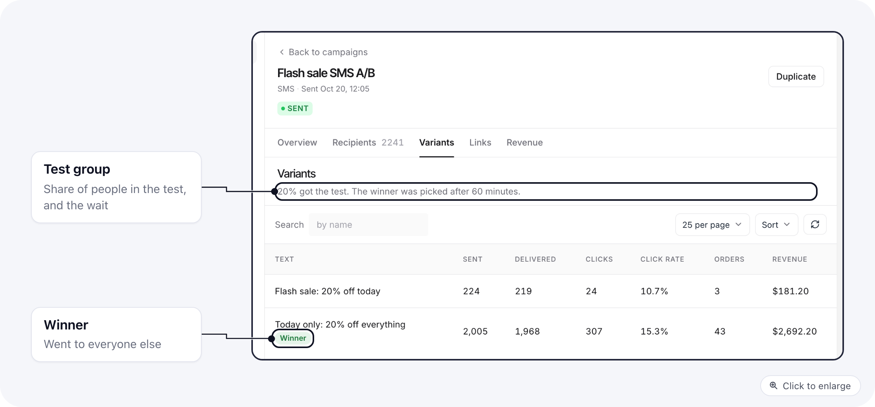Image resolution: width=875 pixels, height=407 pixels.
Task: Click the Back to campaigns link
Action: click(x=323, y=52)
